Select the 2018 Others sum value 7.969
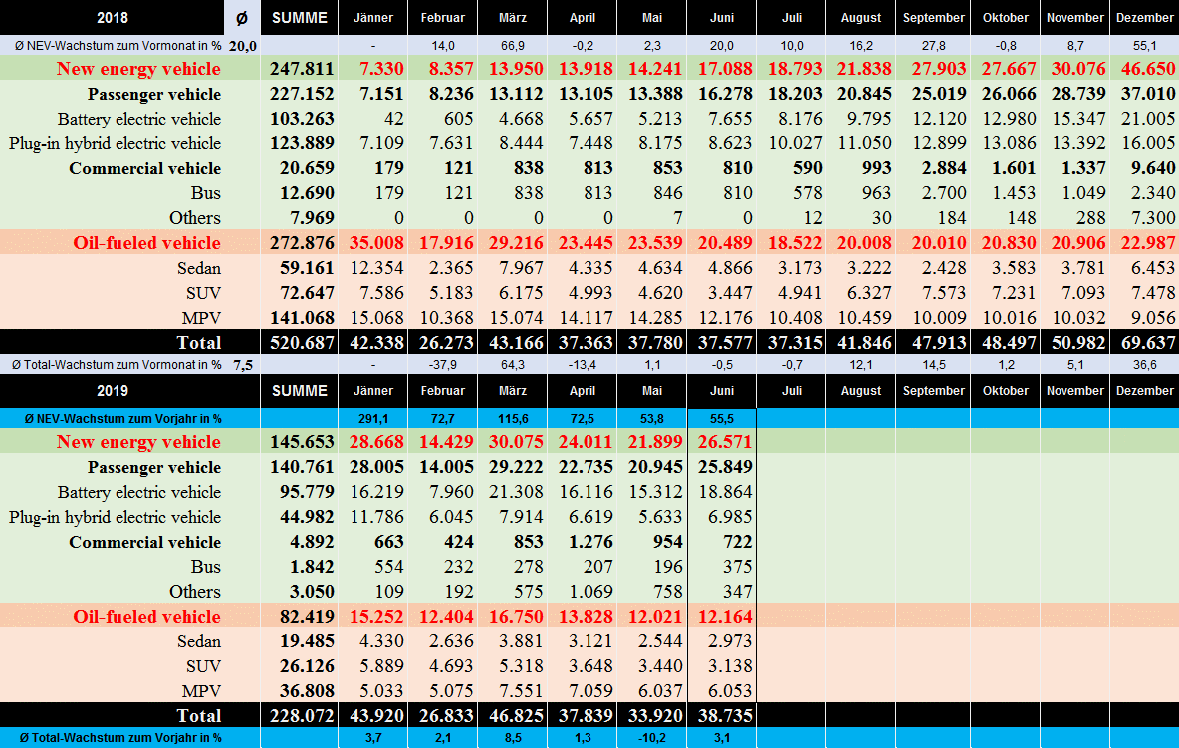 click(x=307, y=218)
